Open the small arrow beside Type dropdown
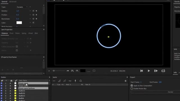This screenshot has height=101, width=180. [x=30, y=7]
